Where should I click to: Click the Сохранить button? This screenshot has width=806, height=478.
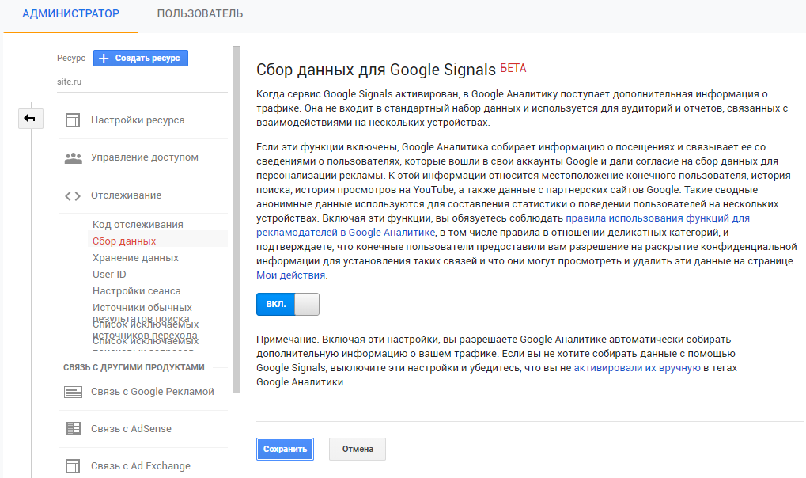[286, 450]
